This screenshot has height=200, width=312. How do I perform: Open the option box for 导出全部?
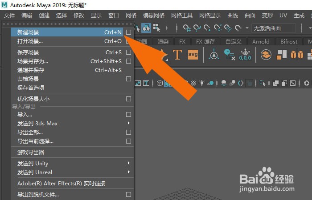[128, 132]
